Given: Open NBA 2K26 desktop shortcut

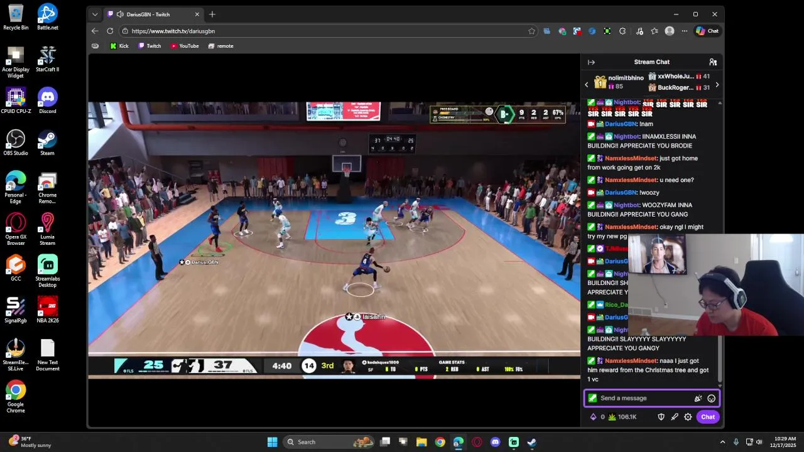Looking at the screenshot, I should click(47, 310).
